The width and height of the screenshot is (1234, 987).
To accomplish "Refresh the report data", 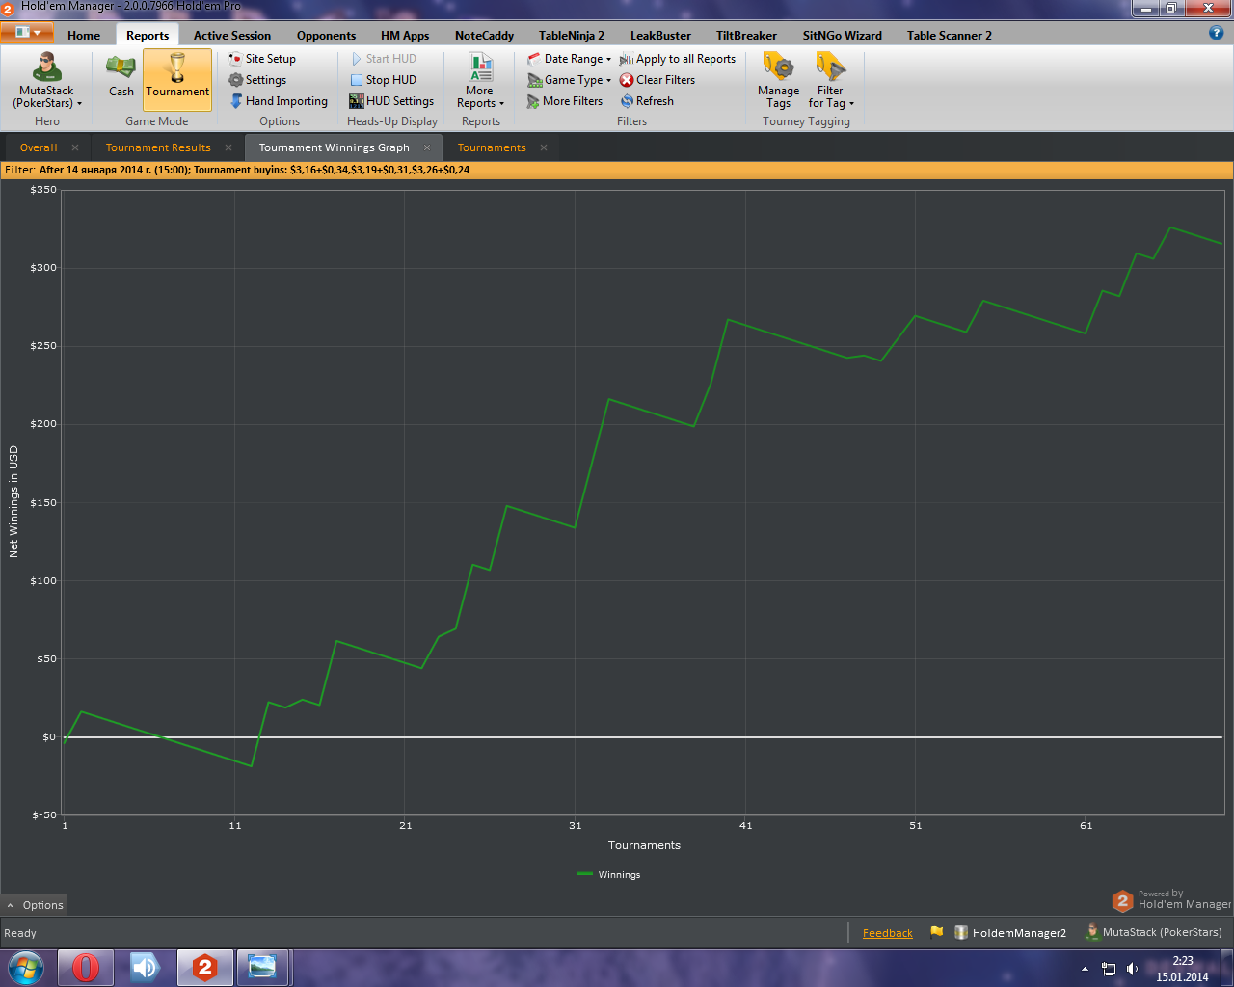I will coord(647,101).
